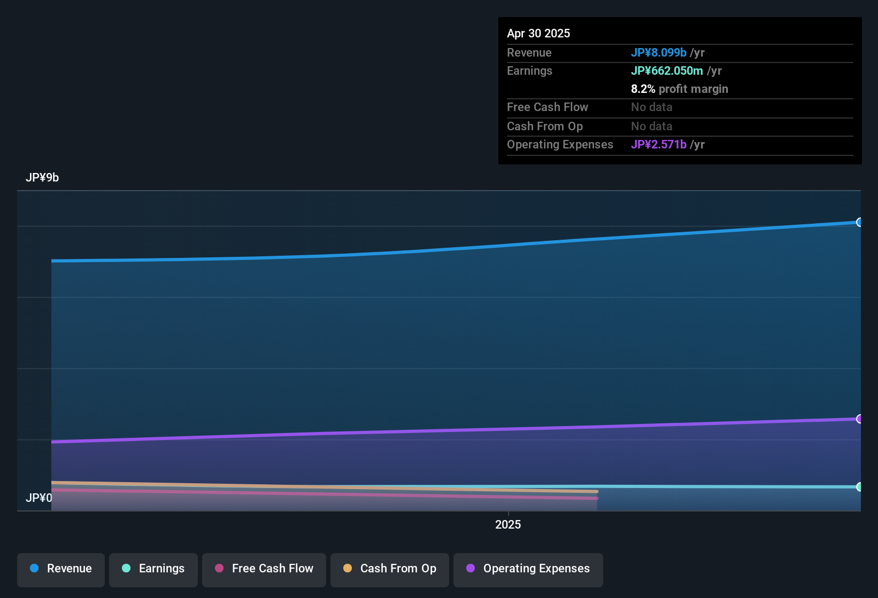Toggle the Revenue series legend button

tap(61, 570)
